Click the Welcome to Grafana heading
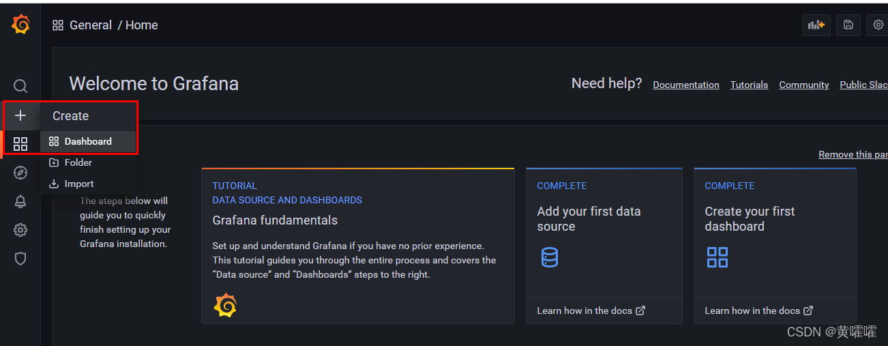This screenshot has height=346, width=888. point(154,83)
